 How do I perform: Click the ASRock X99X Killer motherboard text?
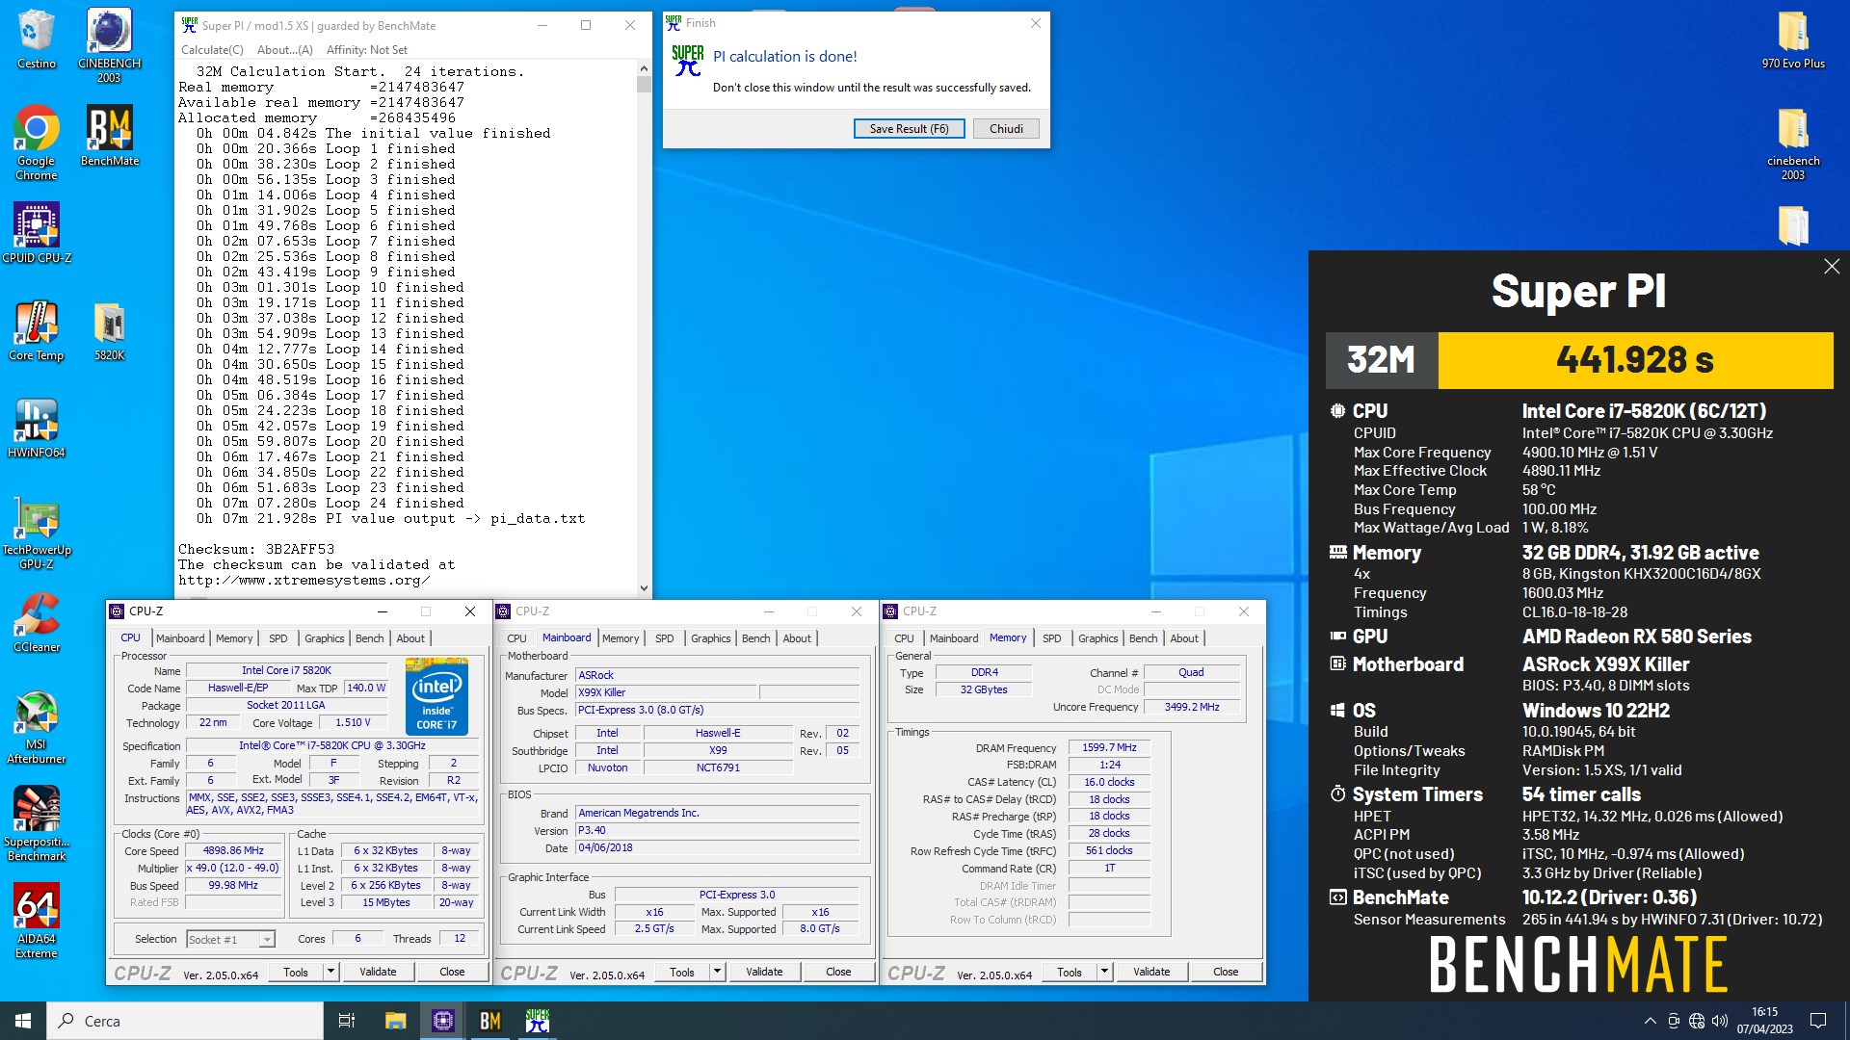click(1605, 664)
